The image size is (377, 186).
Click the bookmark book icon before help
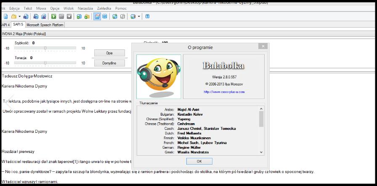(133, 16)
